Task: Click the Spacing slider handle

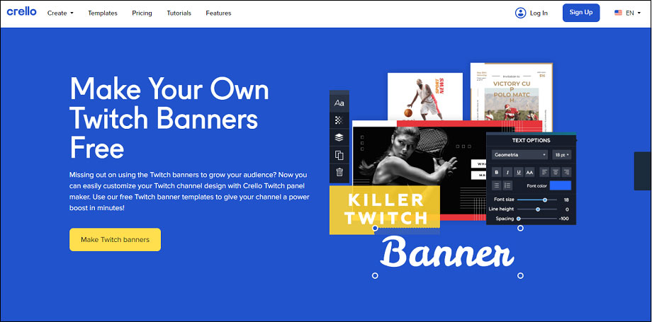Action: tap(519, 219)
